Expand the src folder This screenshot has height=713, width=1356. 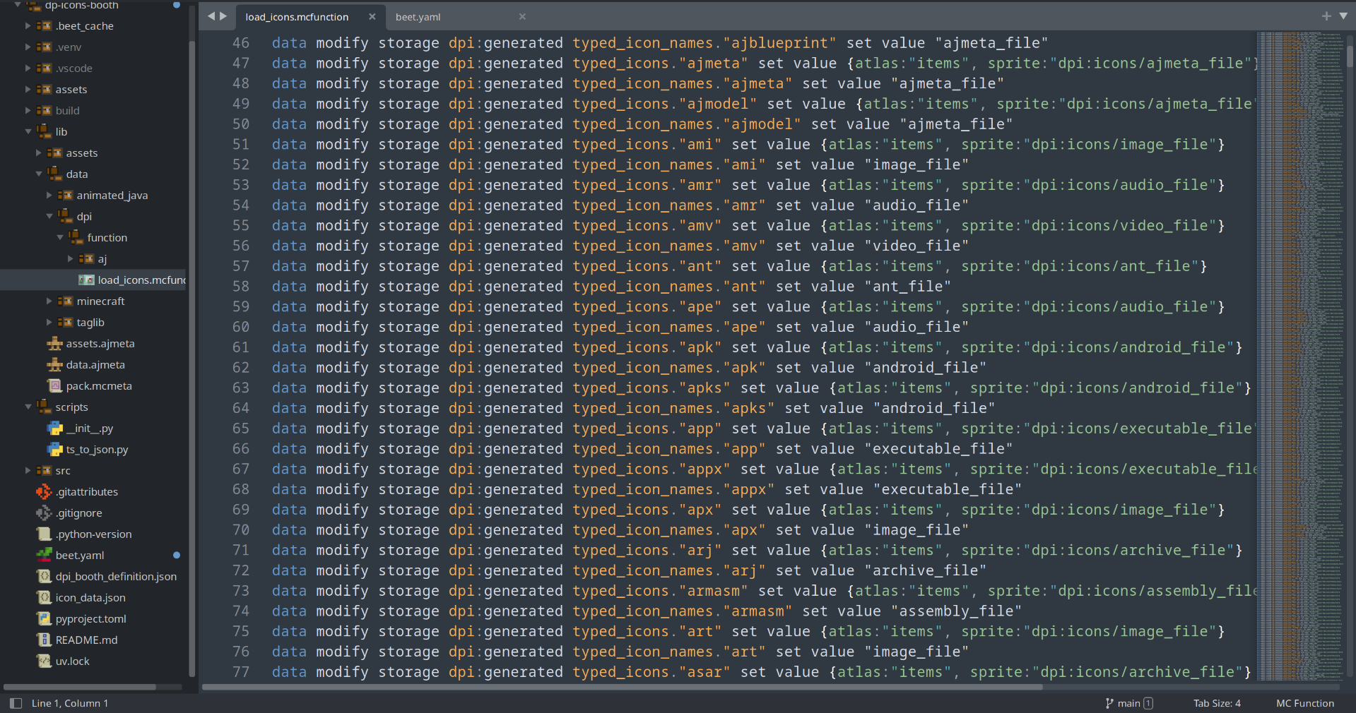pos(28,471)
